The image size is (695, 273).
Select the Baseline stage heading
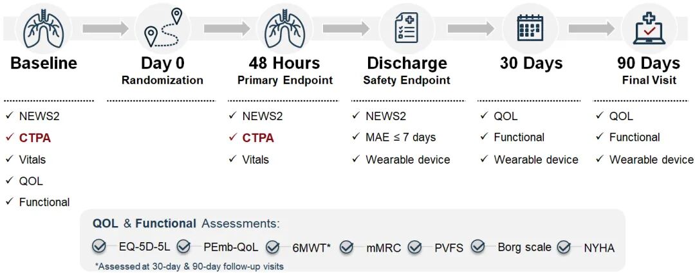(44, 64)
